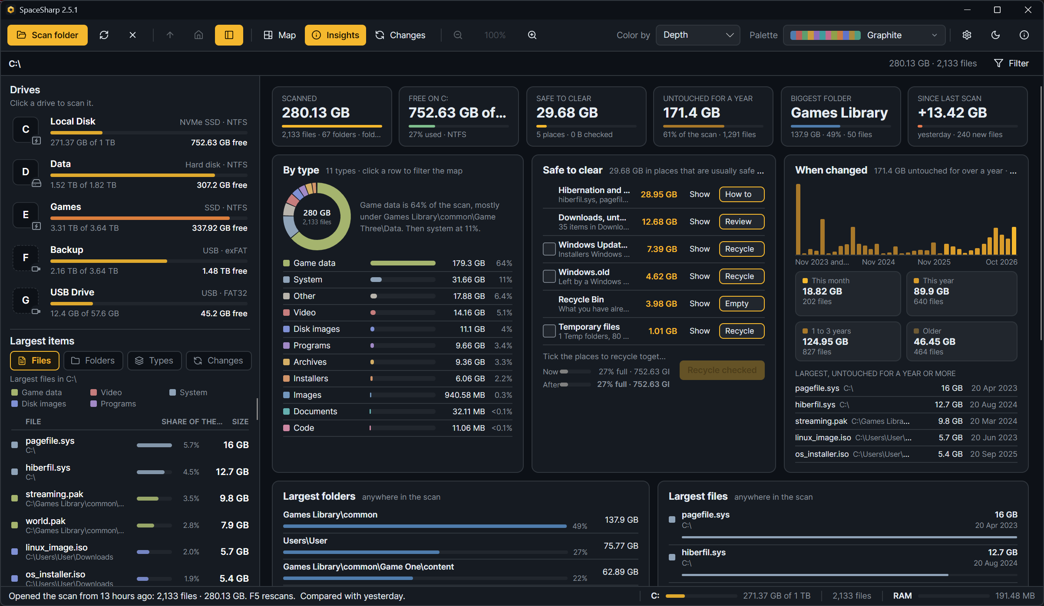1044x606 pixels.
Task: Click Review for Downloads row
Action: 742,222
